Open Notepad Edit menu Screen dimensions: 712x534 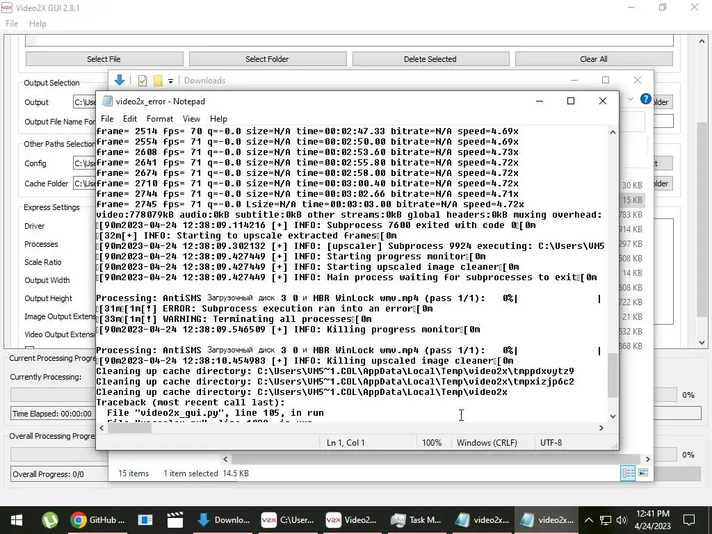click(130, 118)
